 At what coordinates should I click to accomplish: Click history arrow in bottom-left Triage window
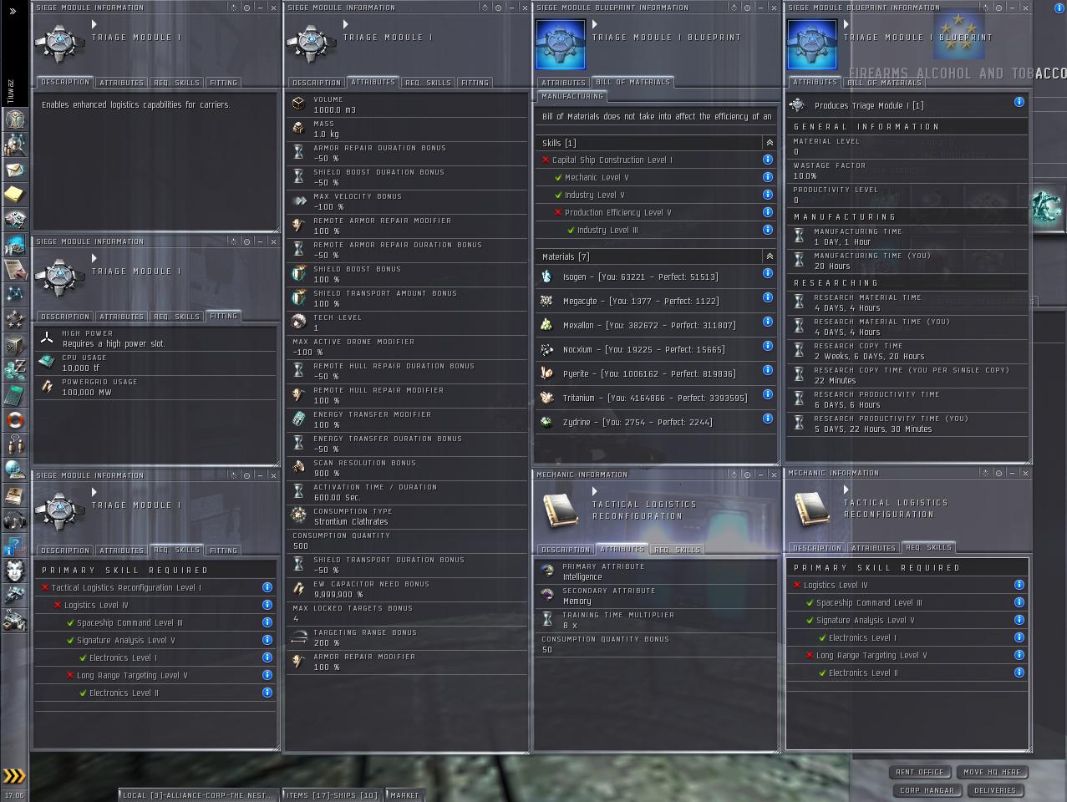click(94, 493)
